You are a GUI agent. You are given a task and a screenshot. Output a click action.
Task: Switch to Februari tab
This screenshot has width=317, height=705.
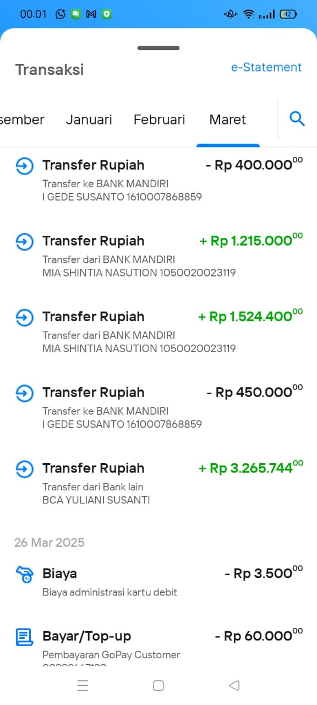tap(159, 120)
